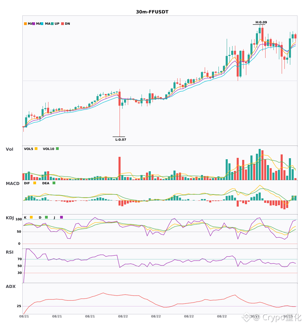Click the MACD panel heading

tap(12, 183)
